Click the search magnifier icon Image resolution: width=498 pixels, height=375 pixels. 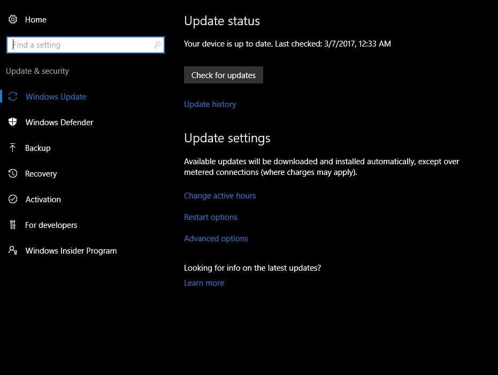tap(157, 45)
